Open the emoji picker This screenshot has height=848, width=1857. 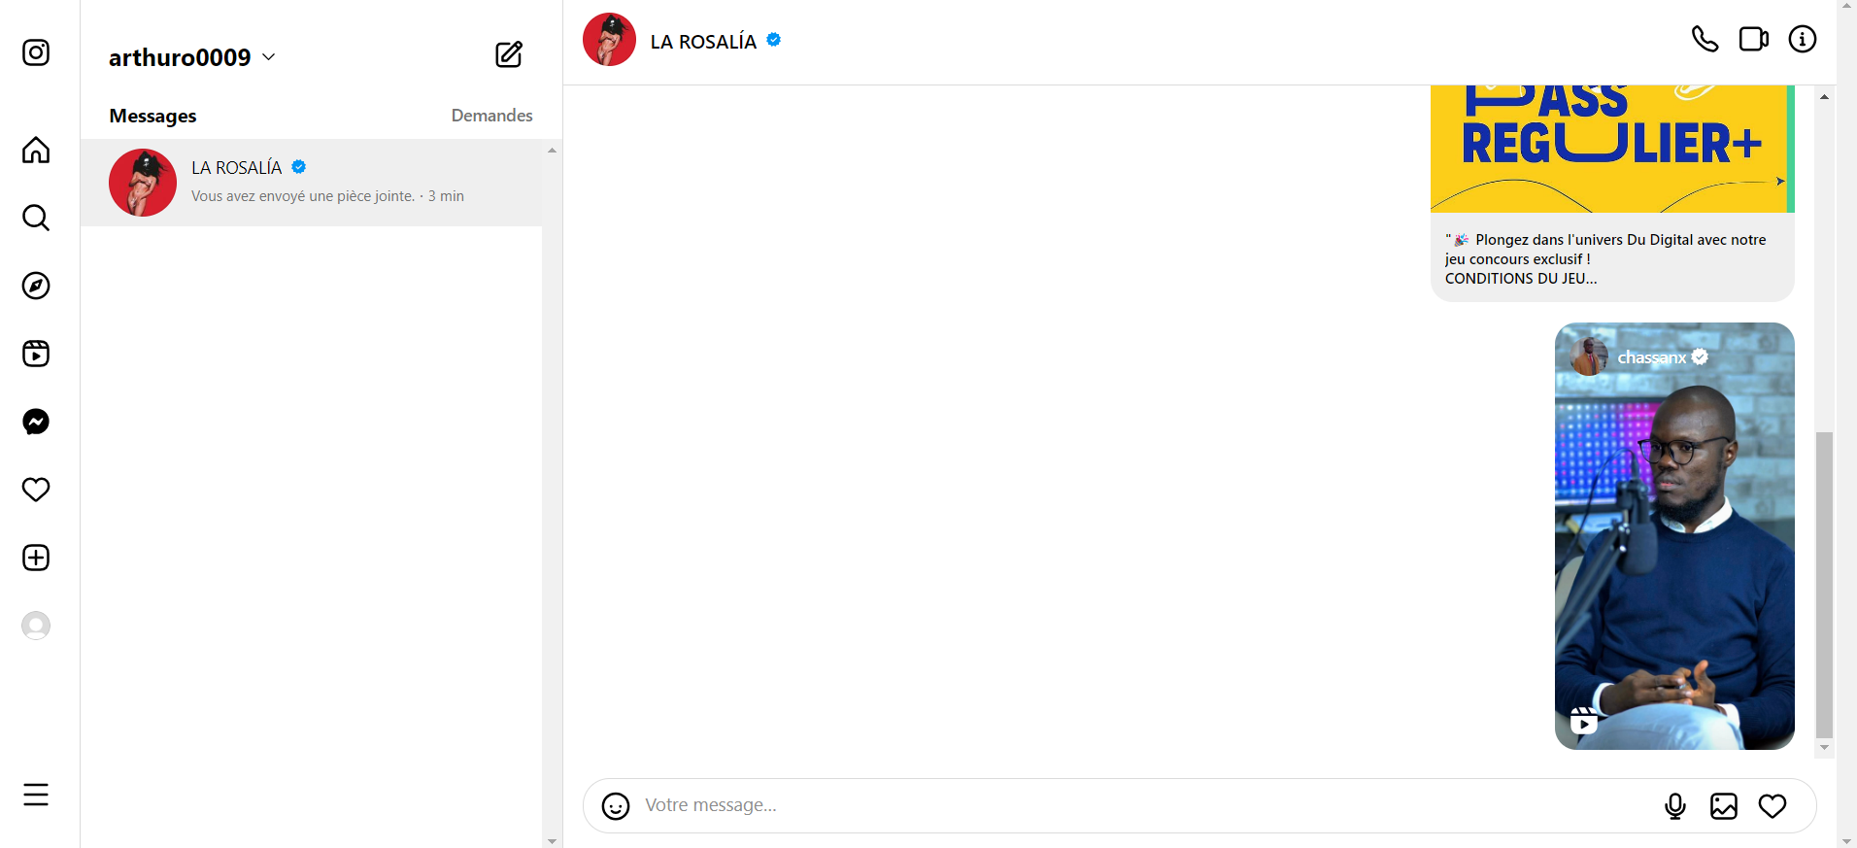point(616,806)
